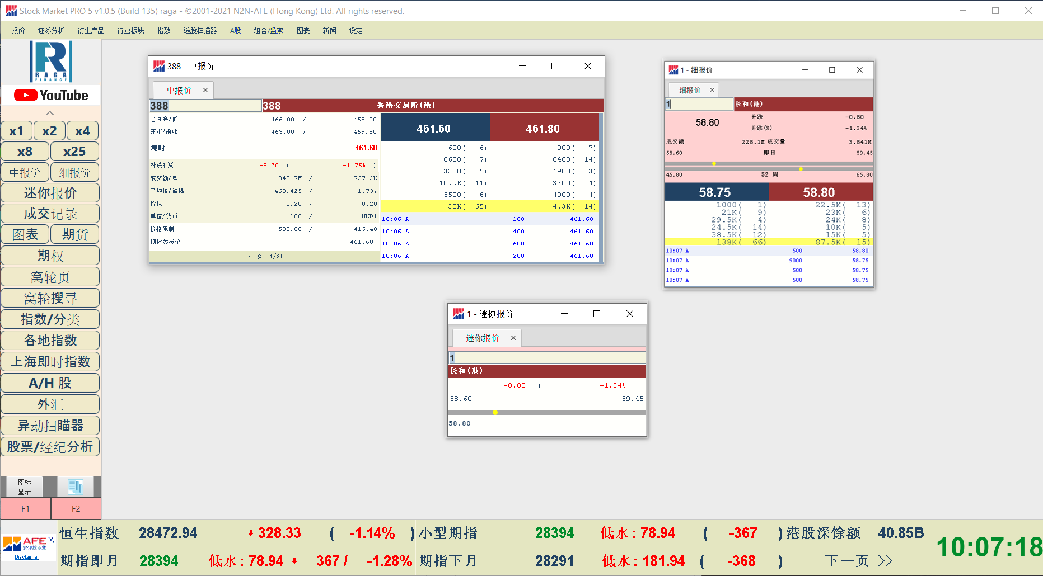Collapse the sidebar using the up chevron
Screen dimensions: 1043x576
50,113
